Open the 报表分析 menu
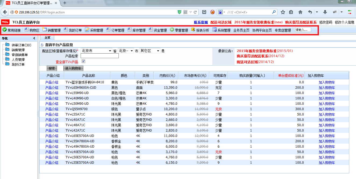 (x=200, y=30)
